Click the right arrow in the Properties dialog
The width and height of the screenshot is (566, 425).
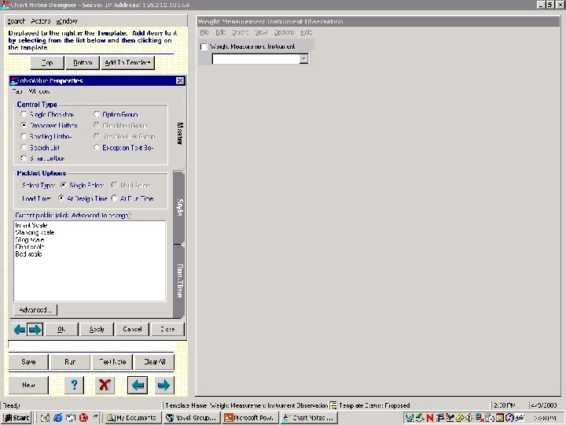35,329
